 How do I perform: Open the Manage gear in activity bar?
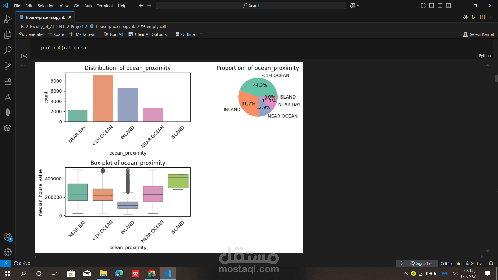tap(8, 252)
